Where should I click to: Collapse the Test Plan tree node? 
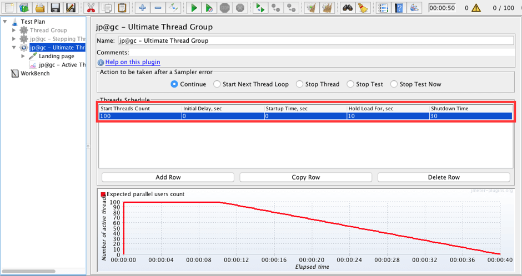5,22
